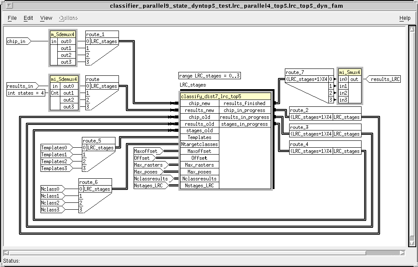The width and height of the screenshot is (418, 267).
Task: Select the chip_in input port
Action: tap(16, 42)
